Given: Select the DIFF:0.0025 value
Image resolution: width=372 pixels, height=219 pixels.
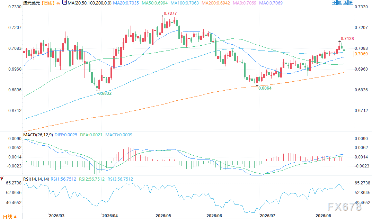Looking at the screenshot, I should (x=66, y=135).
